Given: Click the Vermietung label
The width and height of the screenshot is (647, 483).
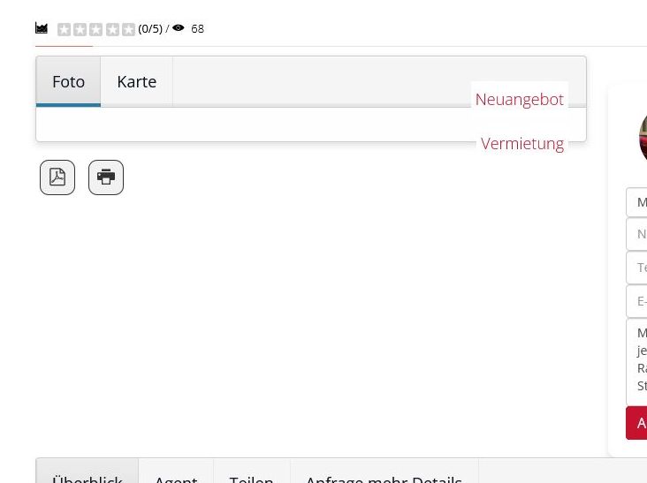Looking at the screenshot, I should (x=521, y=143).
